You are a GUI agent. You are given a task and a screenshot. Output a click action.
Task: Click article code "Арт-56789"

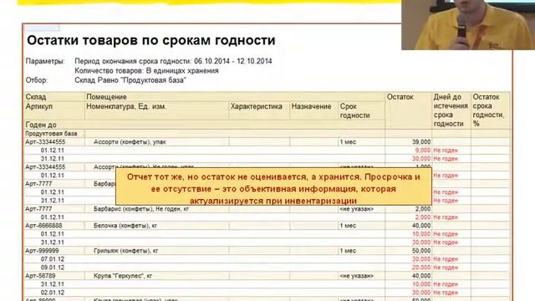point(40,276)
